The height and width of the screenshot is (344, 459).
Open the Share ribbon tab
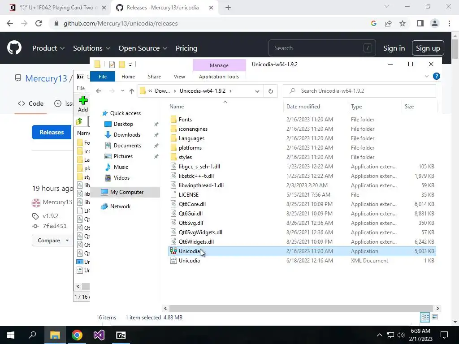[154, 77]
